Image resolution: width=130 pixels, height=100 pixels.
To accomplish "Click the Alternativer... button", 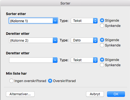I will [x=20, y=94].
